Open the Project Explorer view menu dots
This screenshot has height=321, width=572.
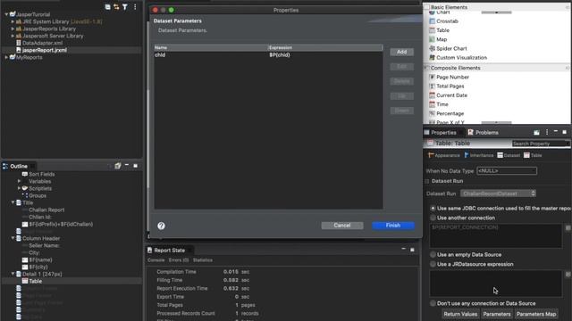pos(135,7)
